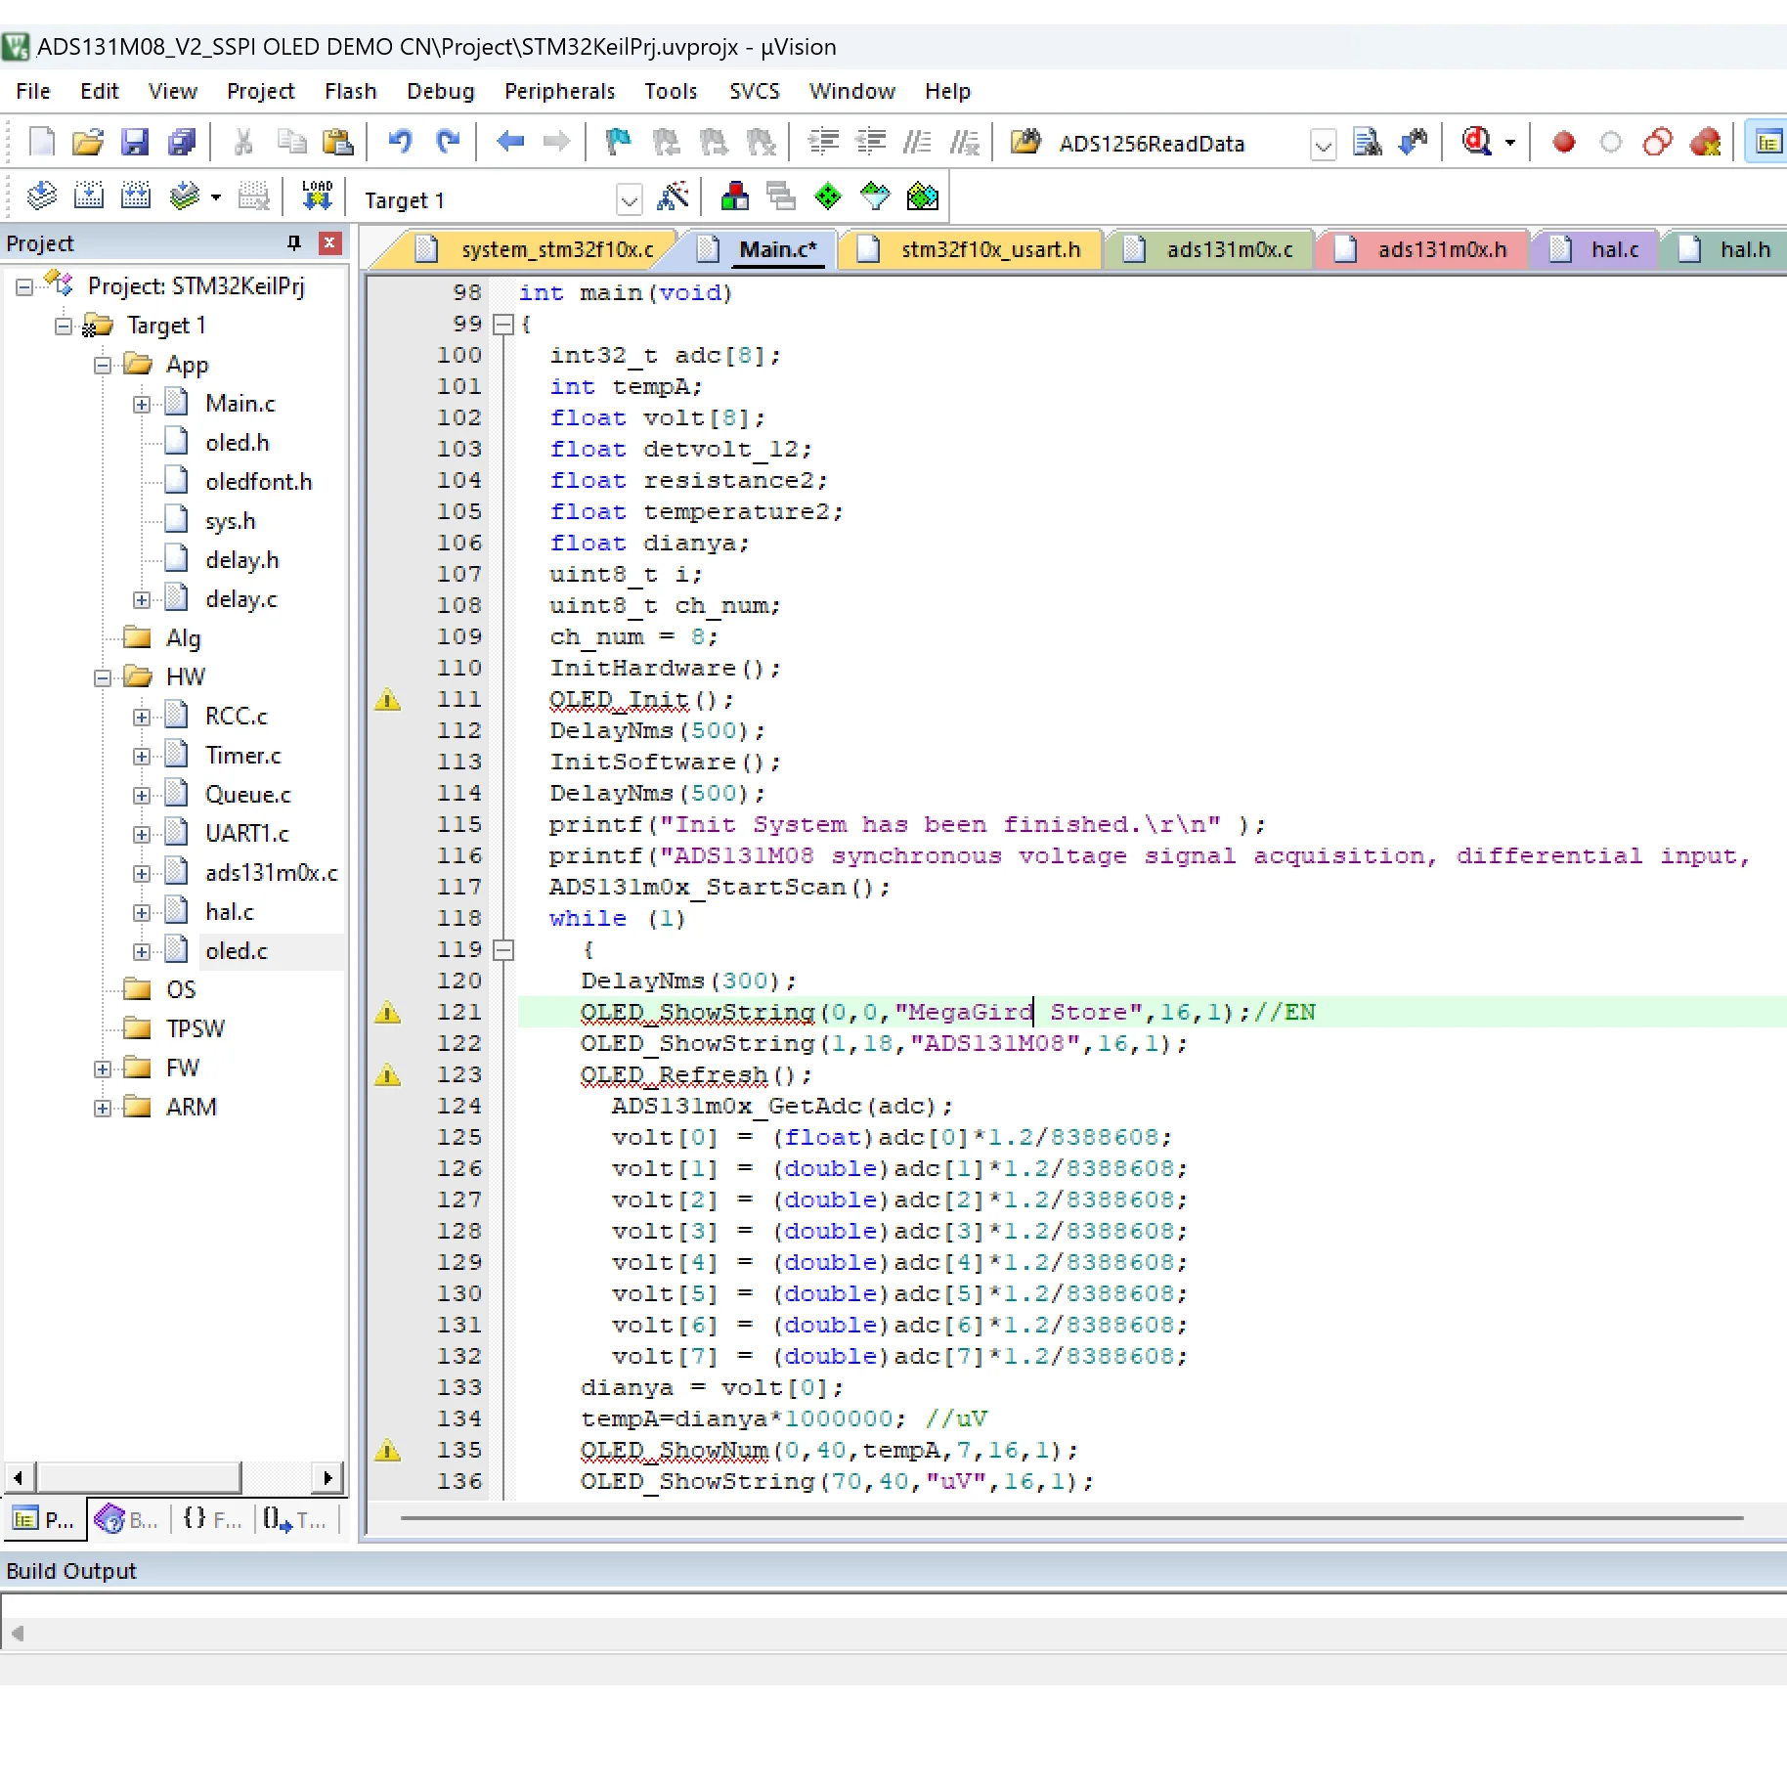This screenshot has width=1787, height=1788.
Task: Open the ADS1256ReadData find dropdown
Action: [1323, 145]
